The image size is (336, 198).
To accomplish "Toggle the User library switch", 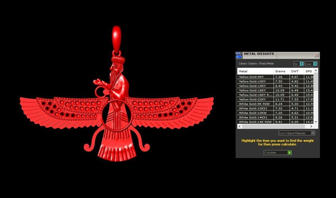I will click(311, 64).
